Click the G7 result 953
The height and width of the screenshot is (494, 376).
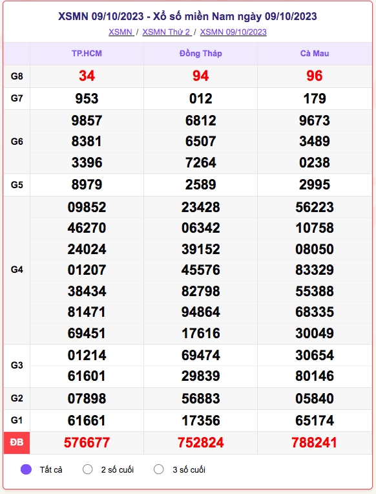pyautogui.click(x=87, y=99)
